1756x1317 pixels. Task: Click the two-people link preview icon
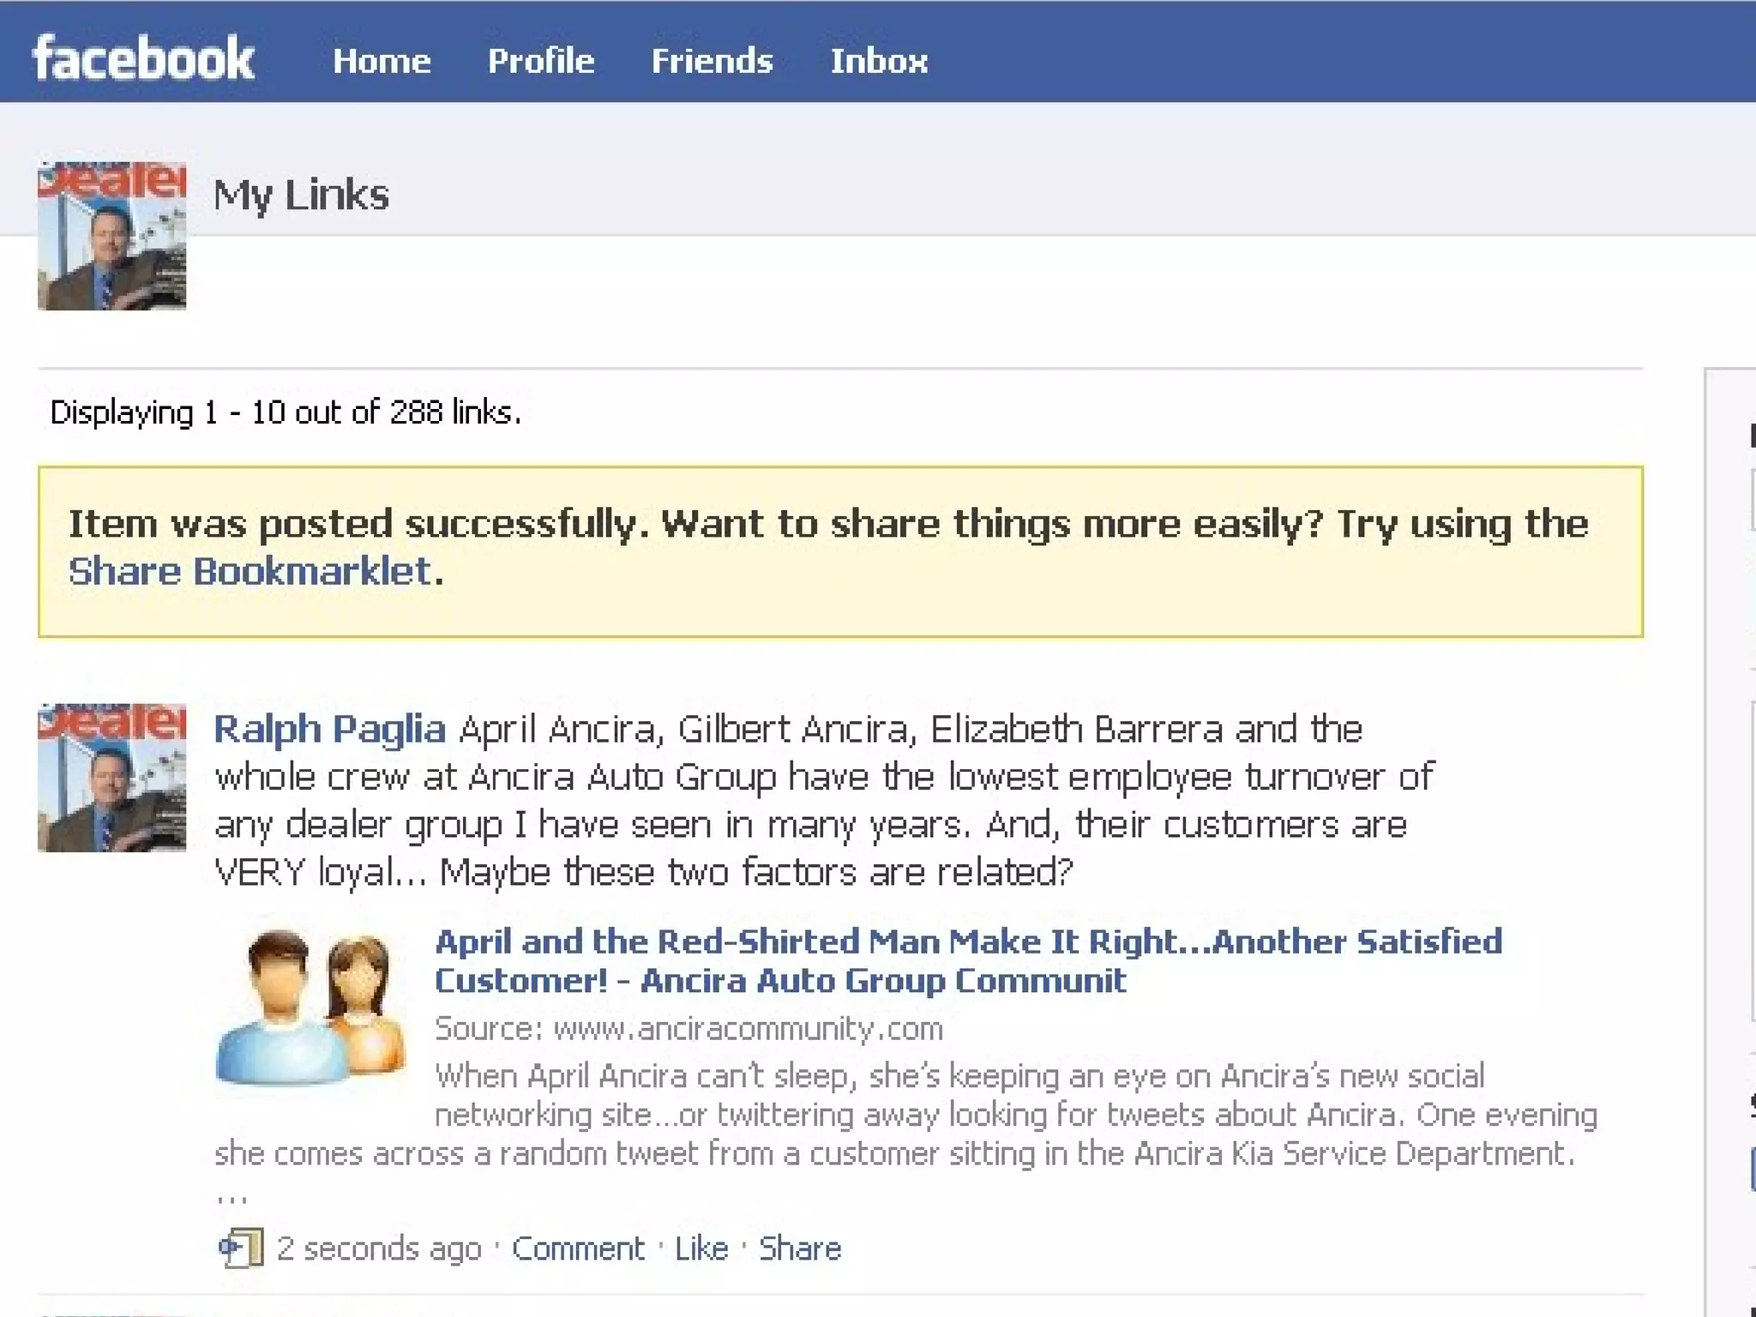310,1007
